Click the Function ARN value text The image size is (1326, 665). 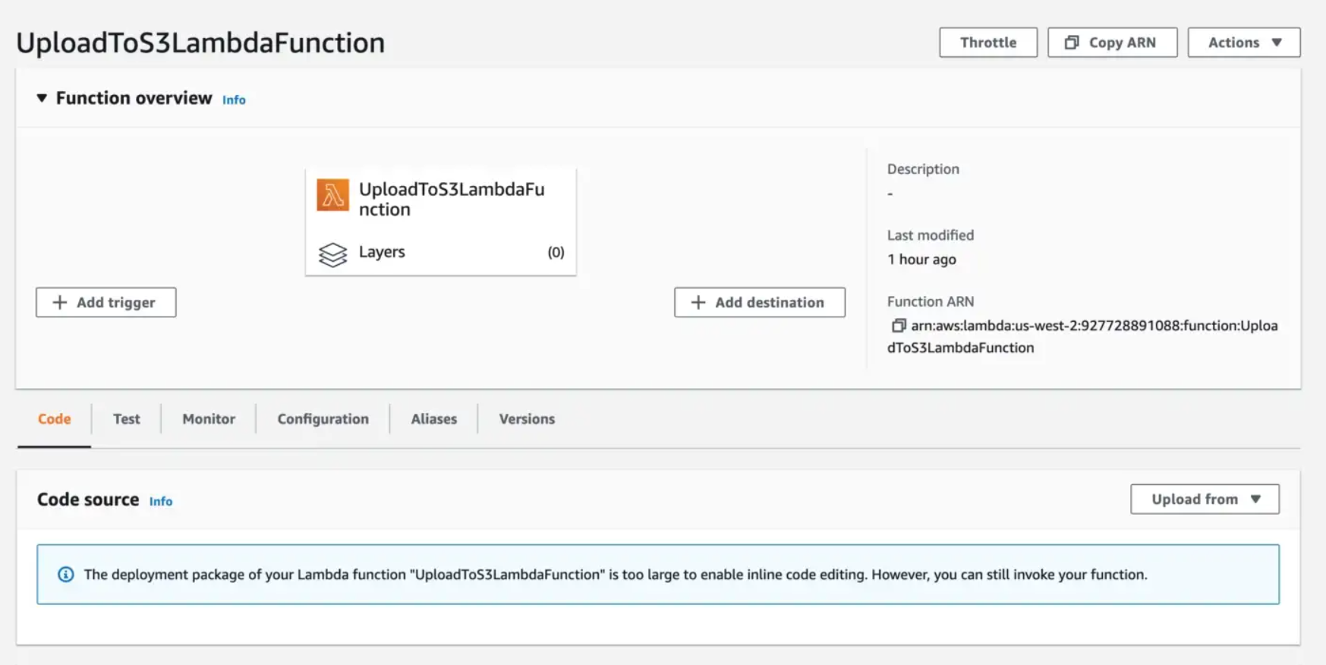1082,336
